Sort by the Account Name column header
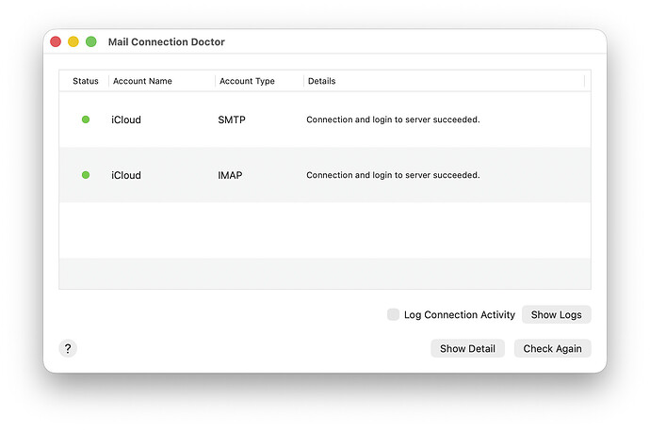650x430 pixels. [142, 81]
